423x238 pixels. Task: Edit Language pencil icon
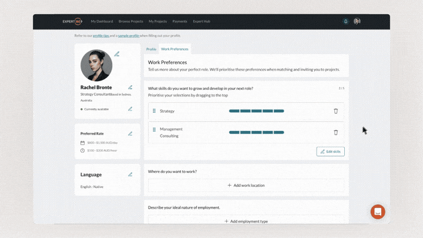click(x=130, y=175)
